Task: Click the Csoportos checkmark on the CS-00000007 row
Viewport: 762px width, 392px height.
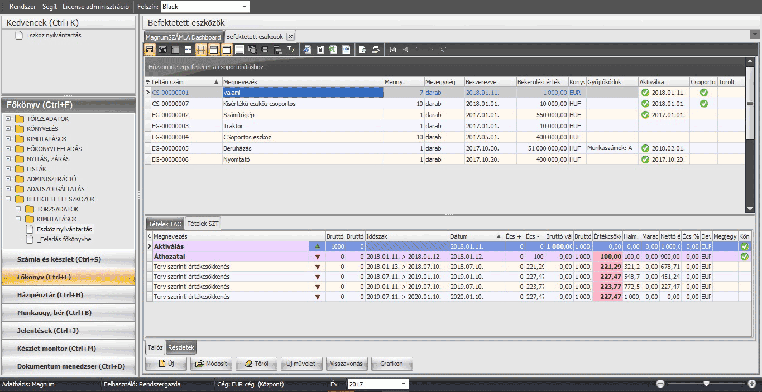Action: (703, 104)
